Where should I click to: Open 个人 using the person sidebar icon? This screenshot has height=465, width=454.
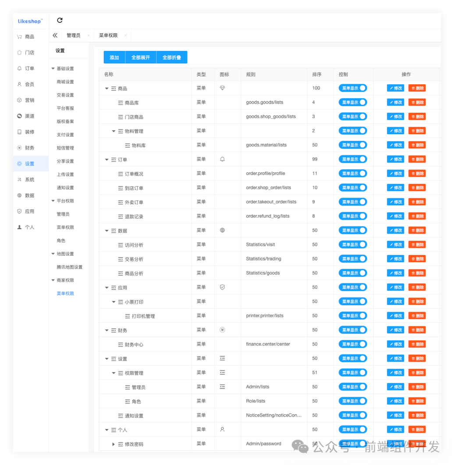18,227
